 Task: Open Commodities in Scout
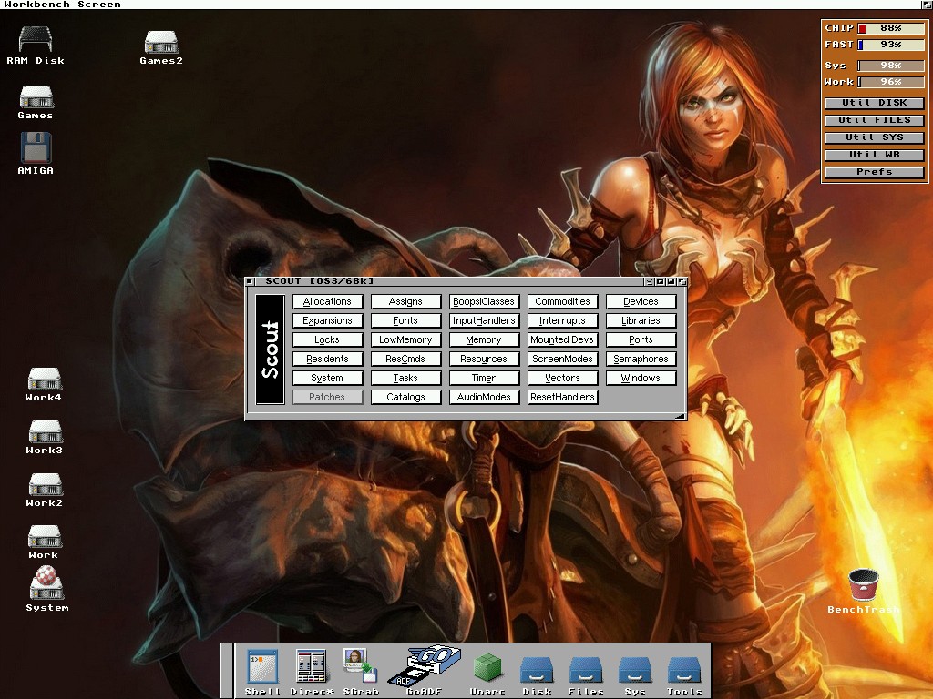click(562, 301)
